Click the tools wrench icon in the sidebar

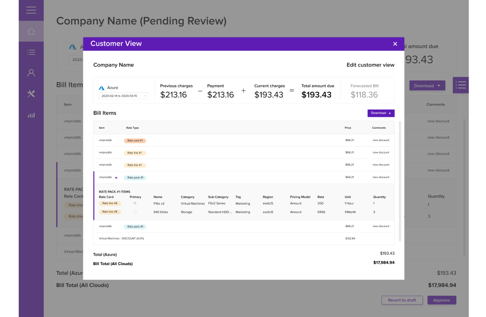[x=31, y=94]
